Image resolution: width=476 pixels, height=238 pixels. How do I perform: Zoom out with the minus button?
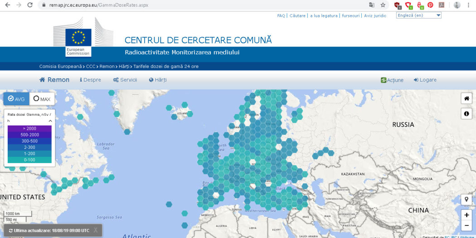point(466,225)
